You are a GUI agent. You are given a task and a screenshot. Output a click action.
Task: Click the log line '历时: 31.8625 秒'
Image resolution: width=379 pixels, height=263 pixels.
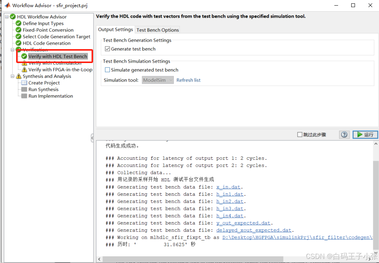tap(150, 244)
